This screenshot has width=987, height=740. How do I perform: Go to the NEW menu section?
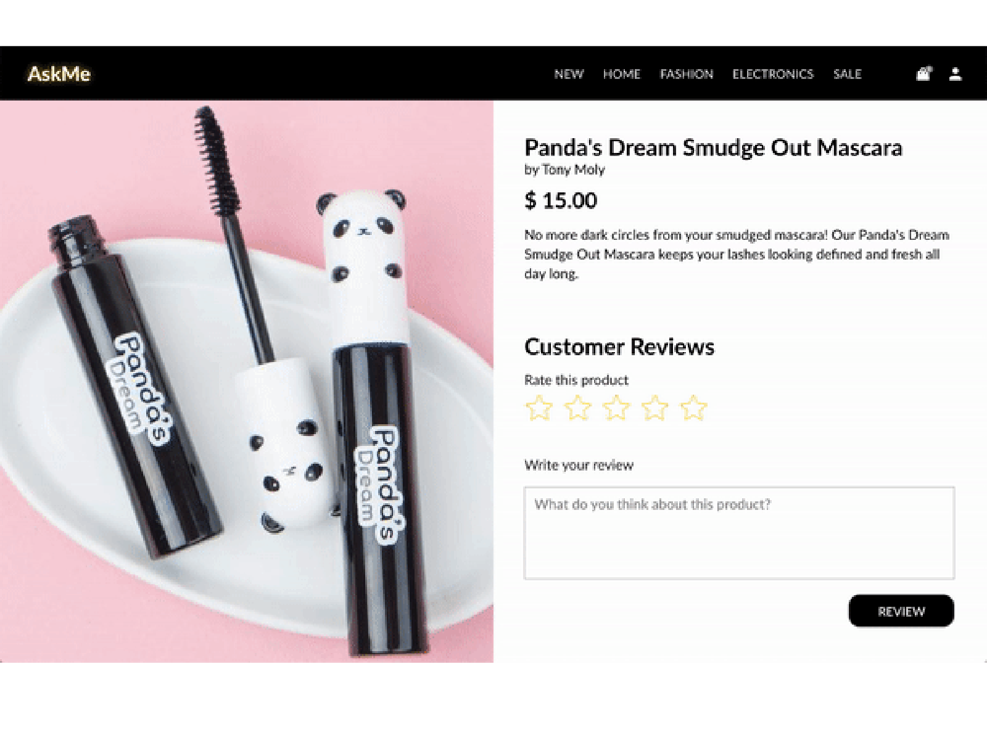coord(568,74)
